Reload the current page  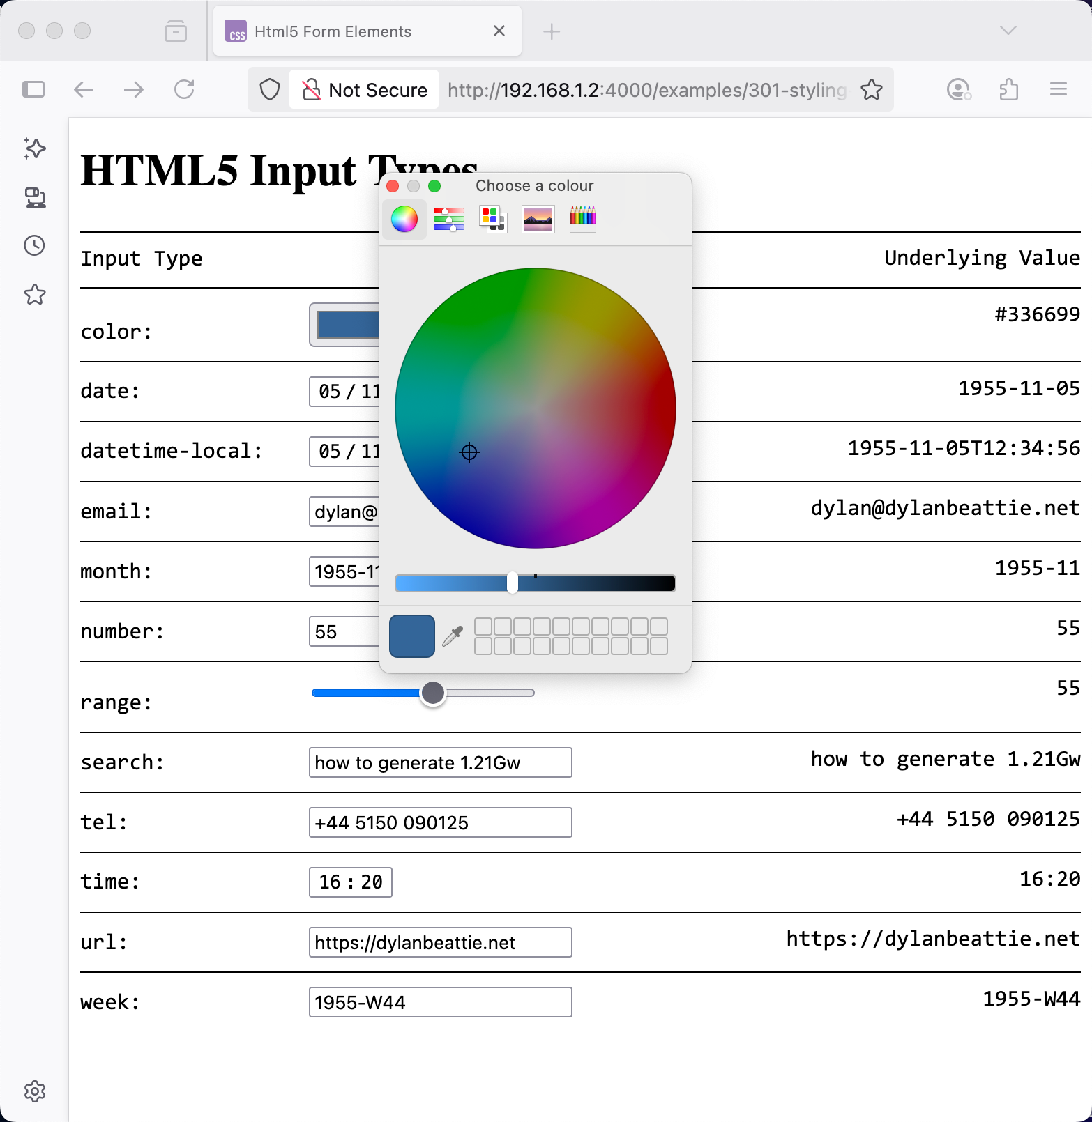click(x=184, y=89)
